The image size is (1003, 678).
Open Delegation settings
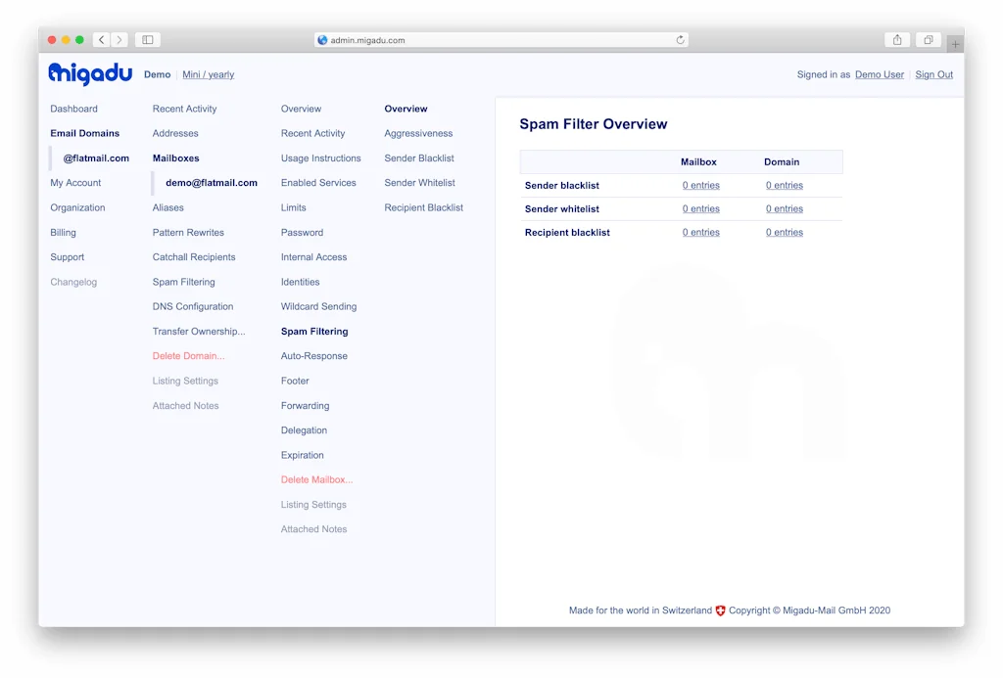pos(304,430)
